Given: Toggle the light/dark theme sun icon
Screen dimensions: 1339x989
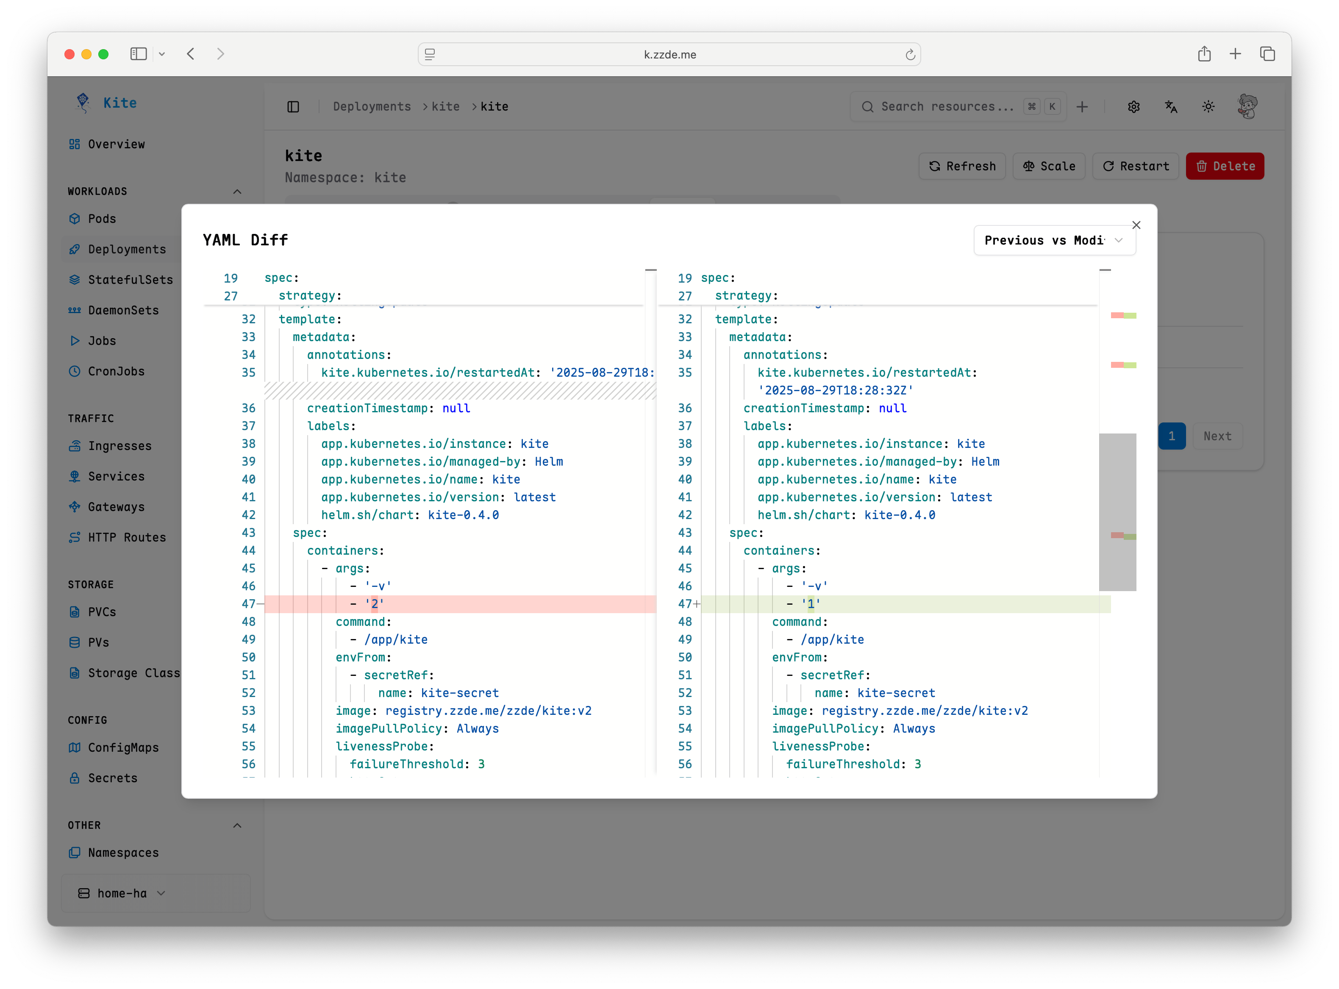Looking at the screenshot, I should pyautogui.click(x=1208, y=106).
